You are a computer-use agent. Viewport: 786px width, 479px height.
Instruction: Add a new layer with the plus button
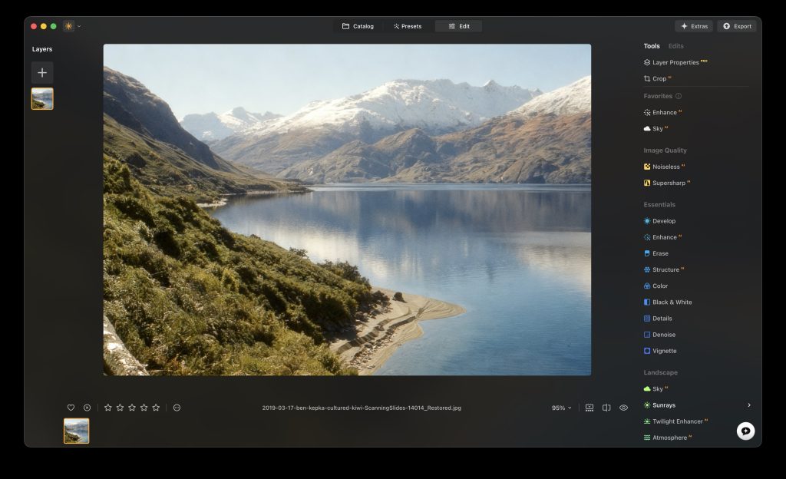click(x=42, y=73)
